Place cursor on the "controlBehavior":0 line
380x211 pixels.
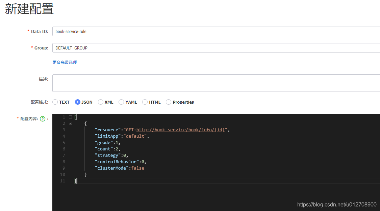click(x=121, y=162)
